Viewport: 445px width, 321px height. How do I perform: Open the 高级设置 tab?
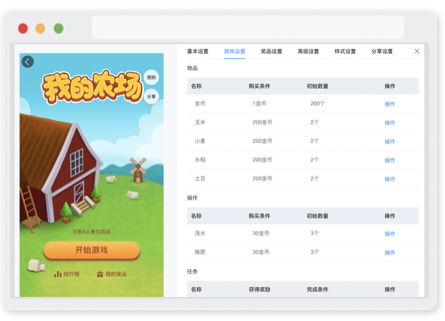click(x=308, y=51)
